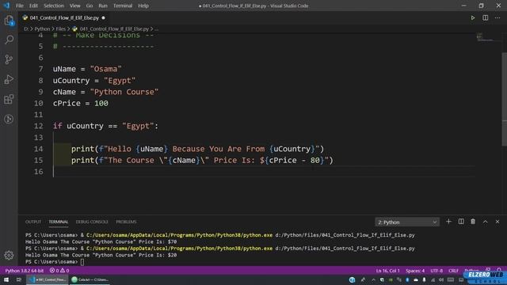Open the Run and Debug view

coord(9,79)
